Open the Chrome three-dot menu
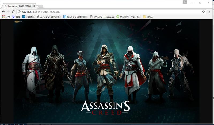 [x=209, y=12]
